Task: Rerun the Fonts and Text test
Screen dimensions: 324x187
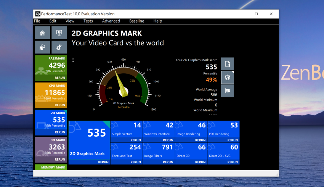Action: [x=136, y=162]
